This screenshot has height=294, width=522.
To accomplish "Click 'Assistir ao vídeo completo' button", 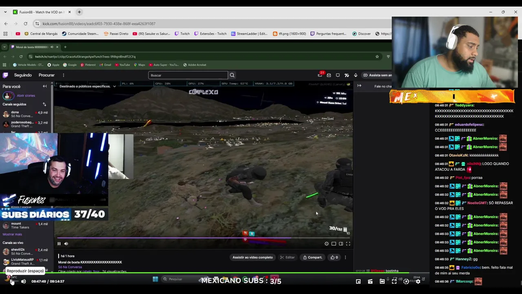I will 252,257.
